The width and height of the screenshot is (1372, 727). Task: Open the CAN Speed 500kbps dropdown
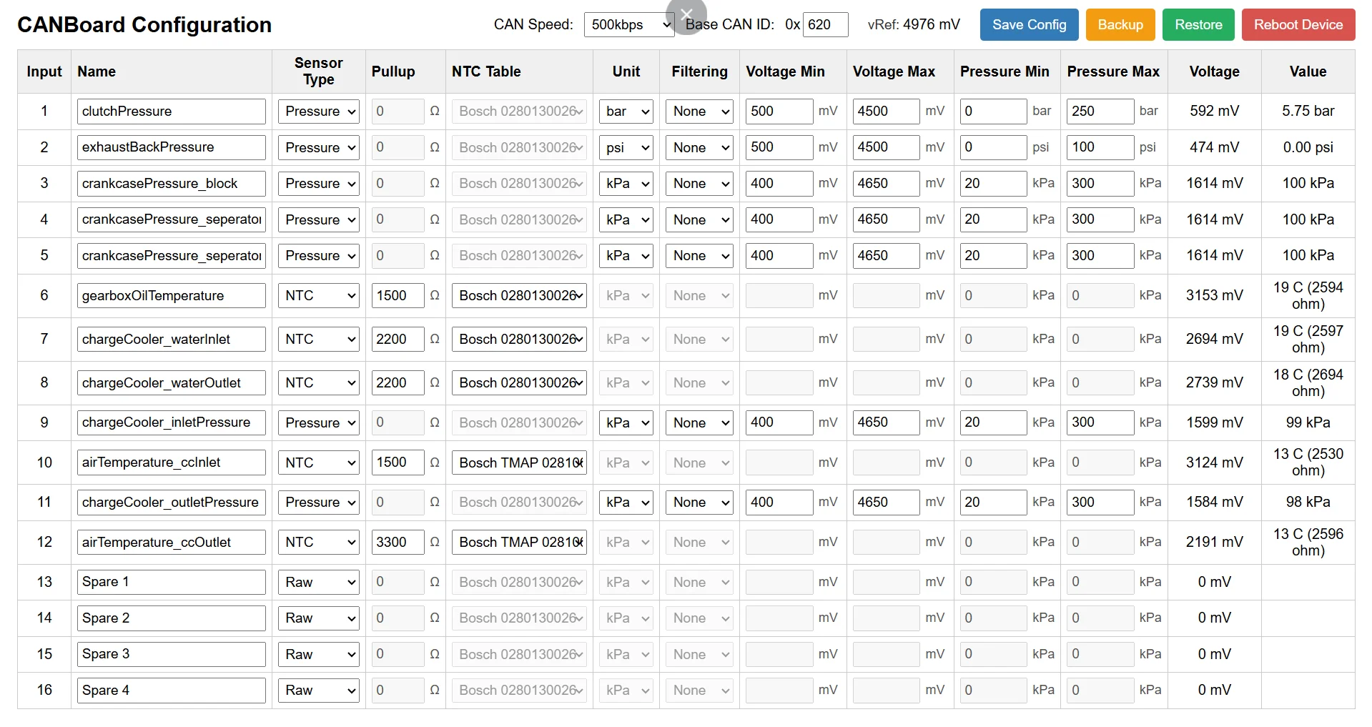(629, 24)
